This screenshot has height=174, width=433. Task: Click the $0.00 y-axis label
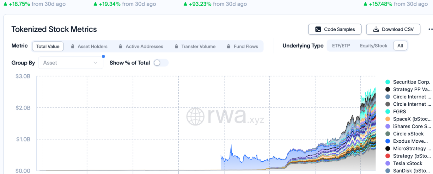click(23, 171)
